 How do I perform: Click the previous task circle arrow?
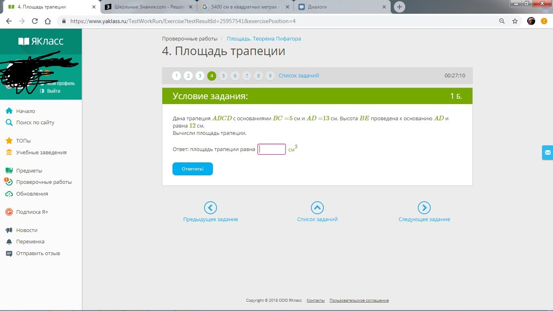(x=211, y=208)
